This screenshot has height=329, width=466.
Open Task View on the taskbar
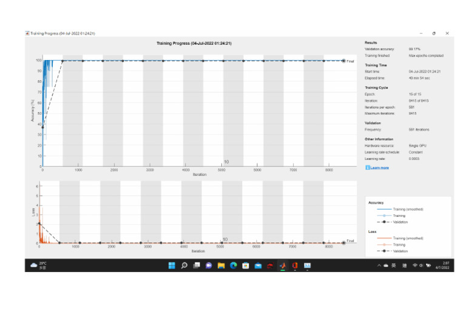[x=197, y=265]
